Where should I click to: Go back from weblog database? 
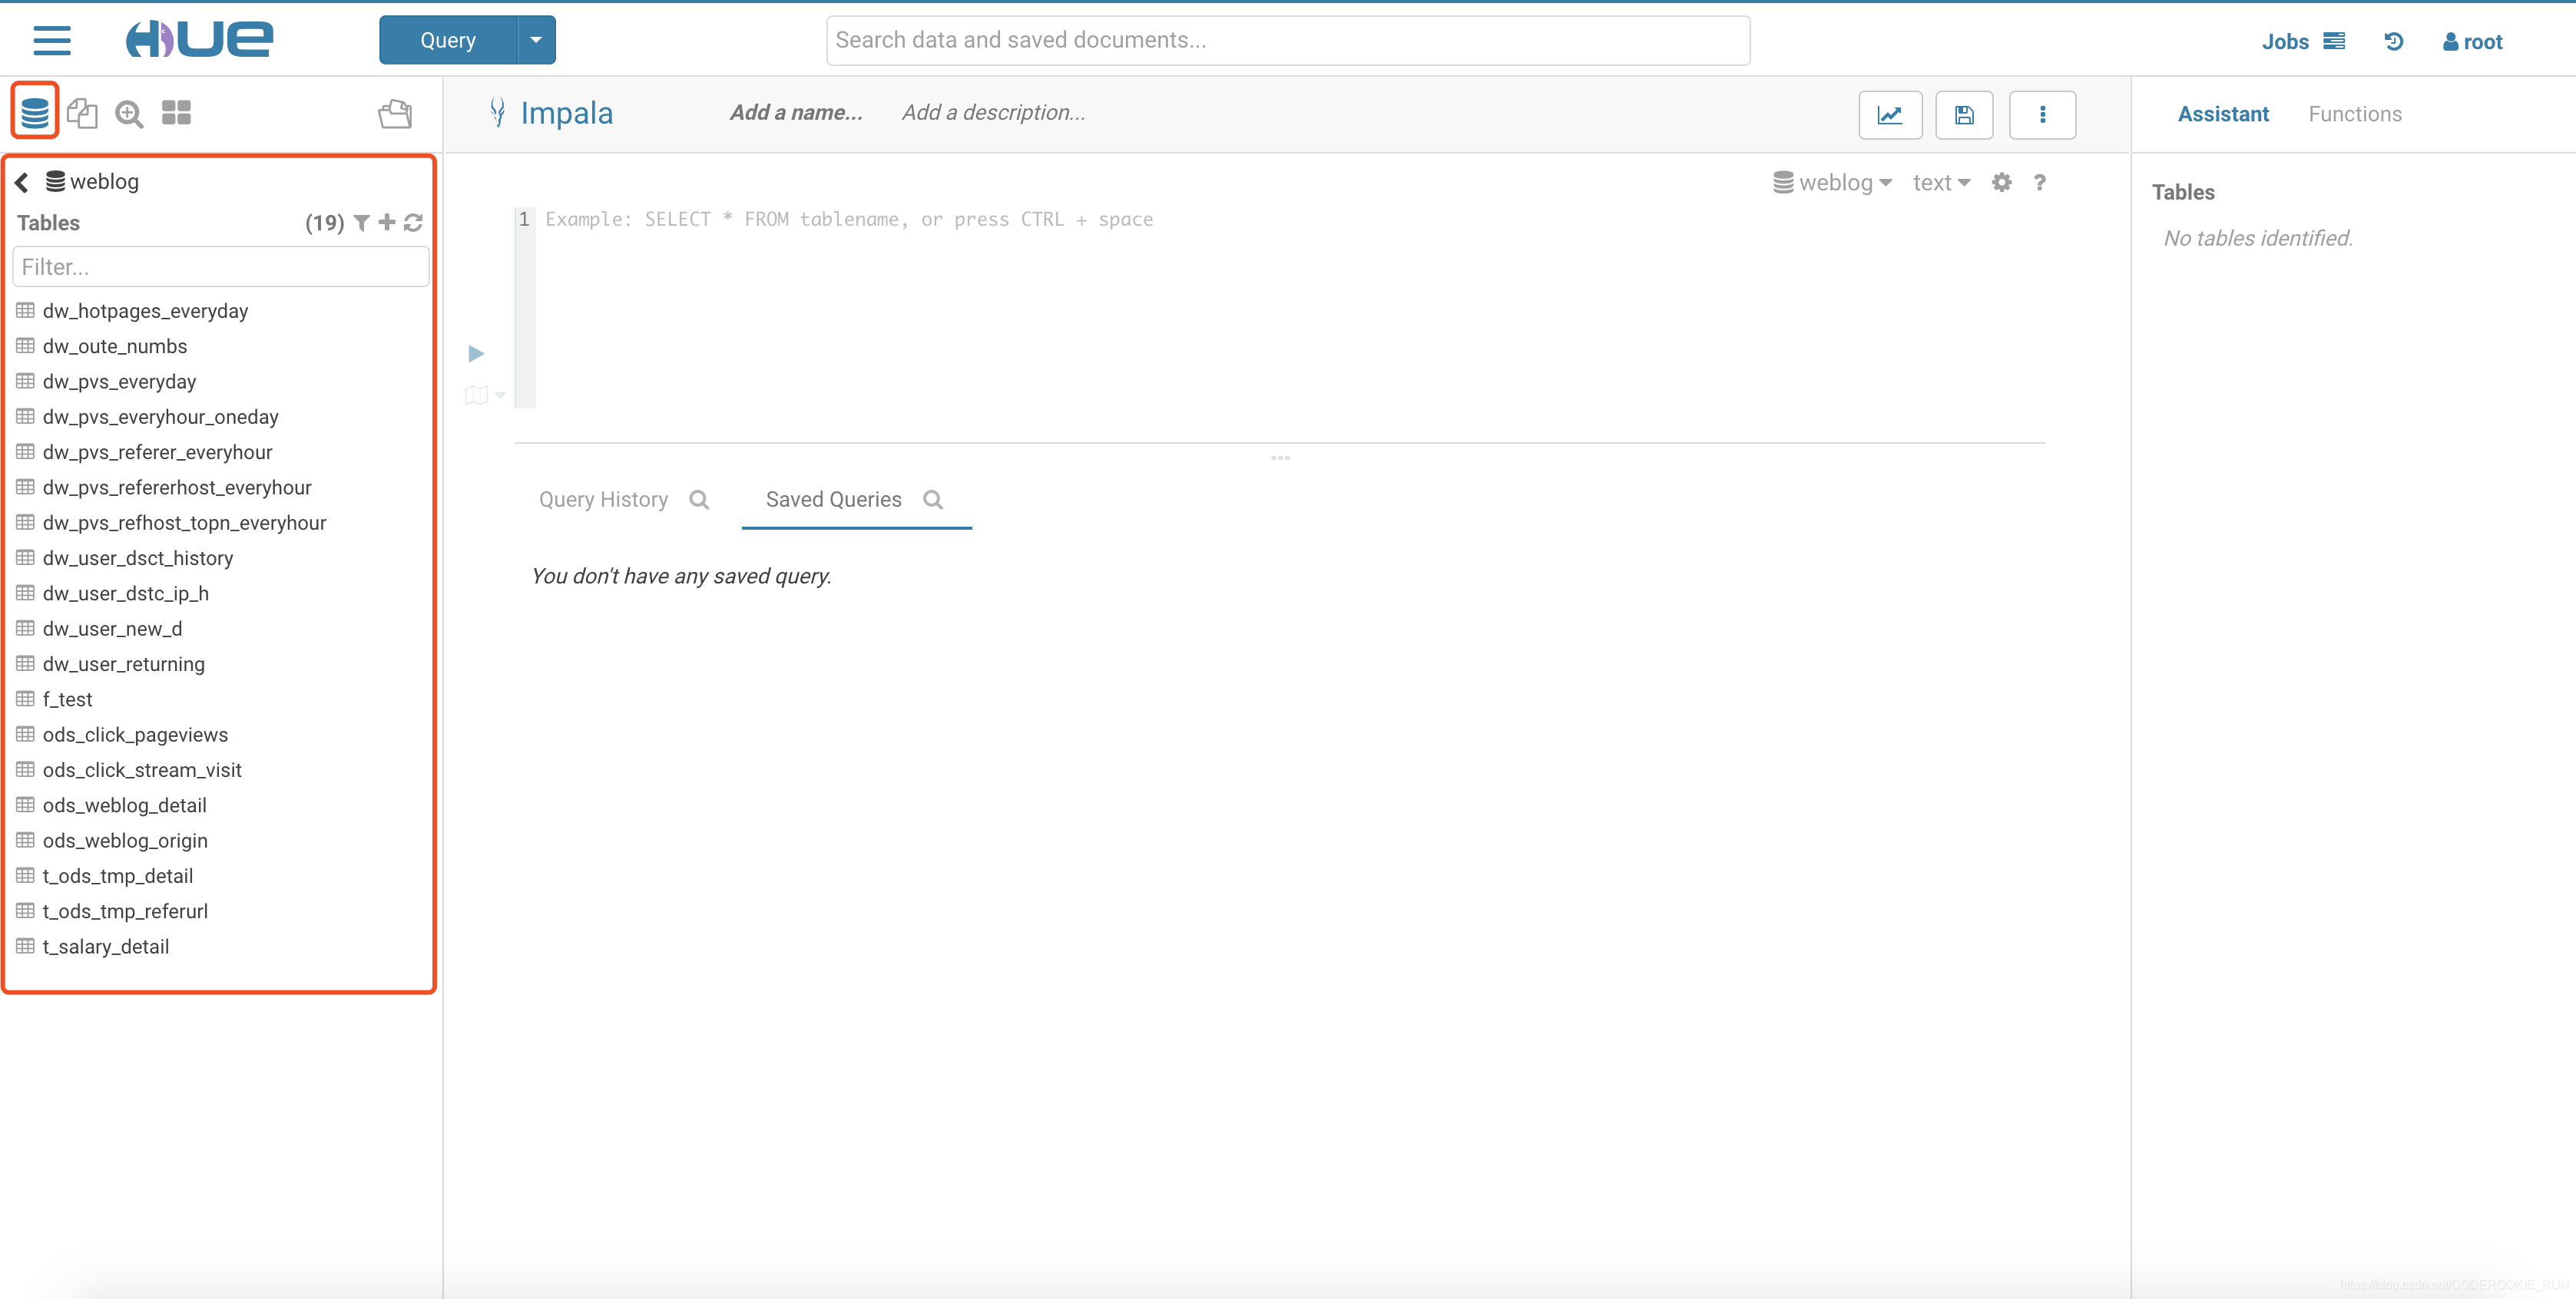[x=22, y=182]
